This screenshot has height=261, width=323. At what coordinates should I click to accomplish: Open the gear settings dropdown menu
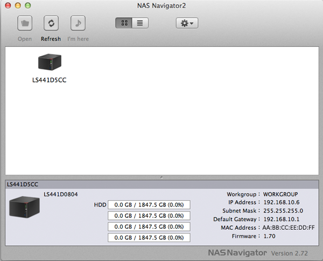point(187,23)
